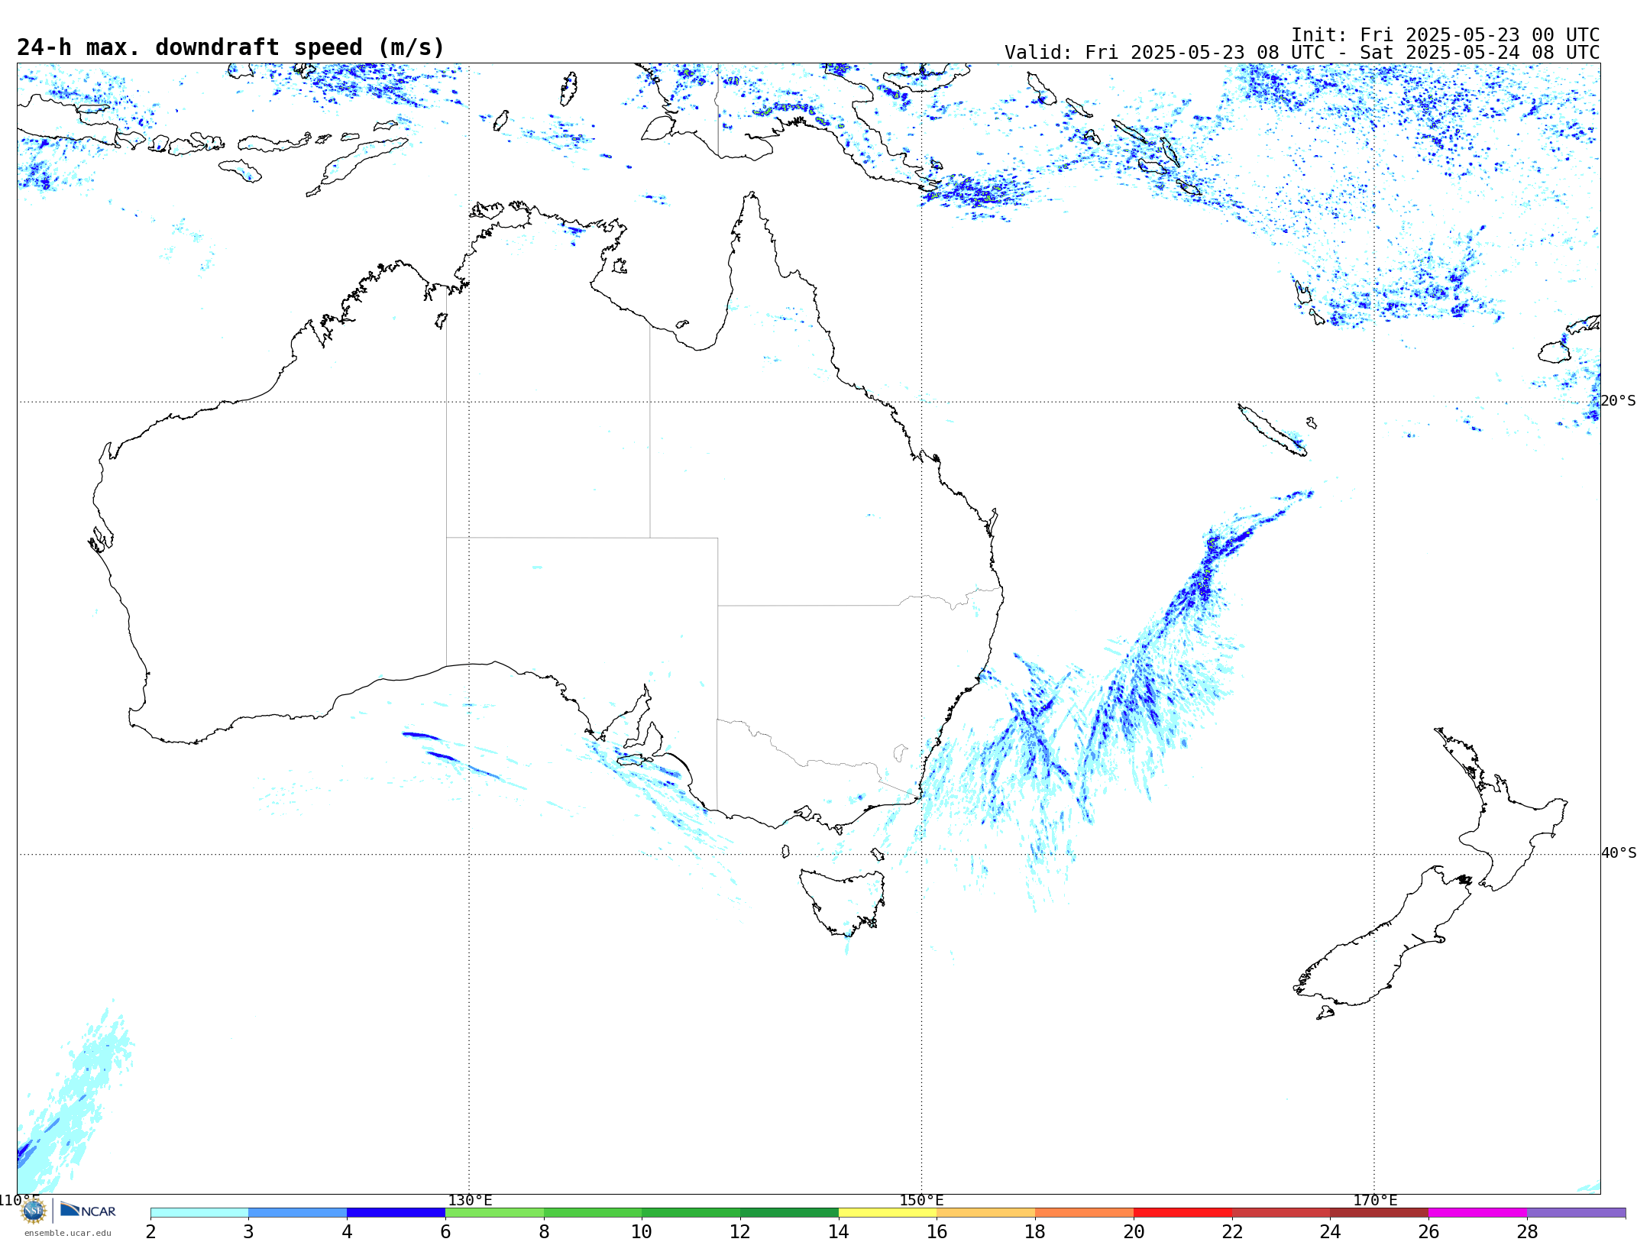This screenshot has width=1650, height=1242.
Task: Click the light blue 3-4 color swatch
Action: click(x=297, y=1212)
